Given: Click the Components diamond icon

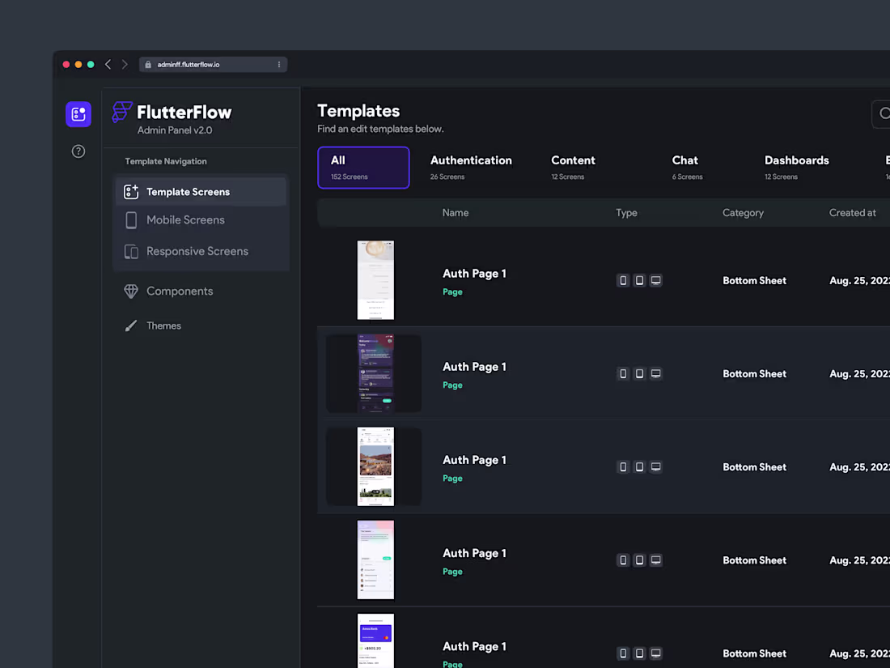Looking at the screenshot, I should [130, 291].
